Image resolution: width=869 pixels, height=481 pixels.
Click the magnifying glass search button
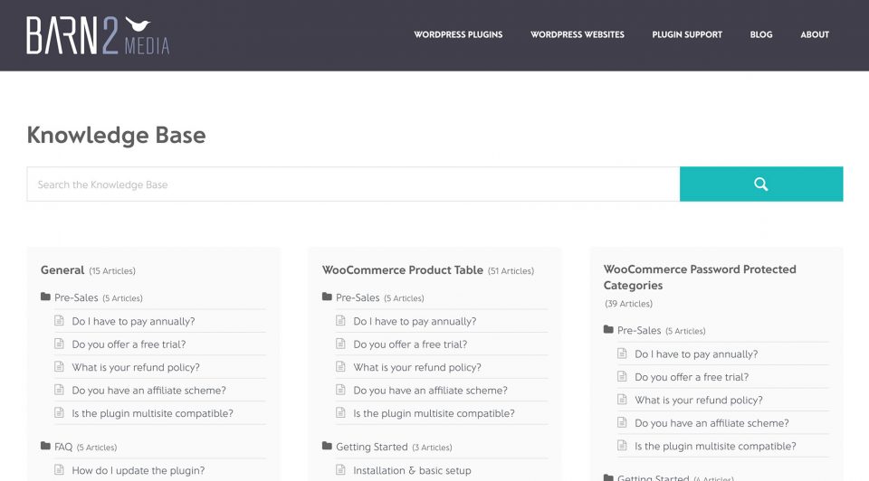(760, 184)
